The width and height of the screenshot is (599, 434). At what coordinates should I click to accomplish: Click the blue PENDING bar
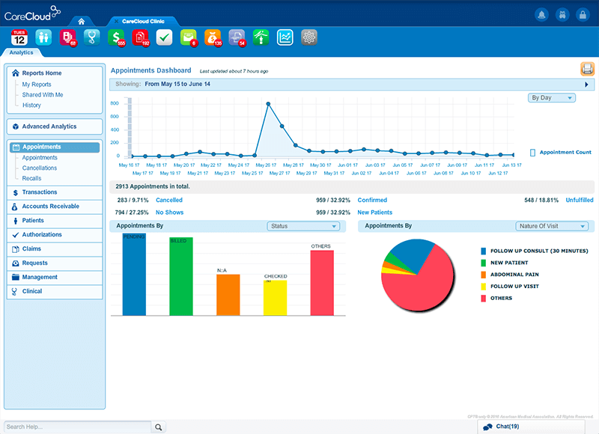tap(134, 275)
